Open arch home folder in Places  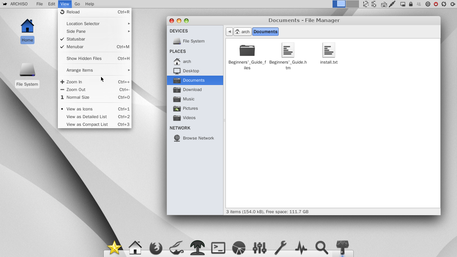[195, 62]
